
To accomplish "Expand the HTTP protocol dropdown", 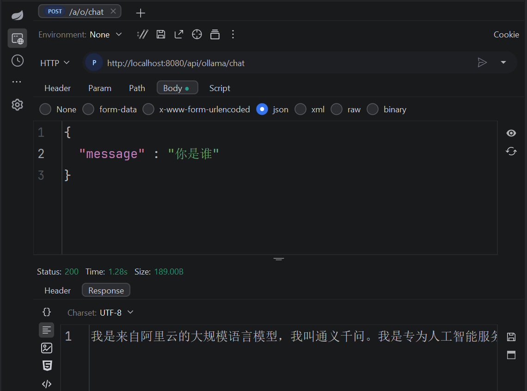I will pos(54,62).
